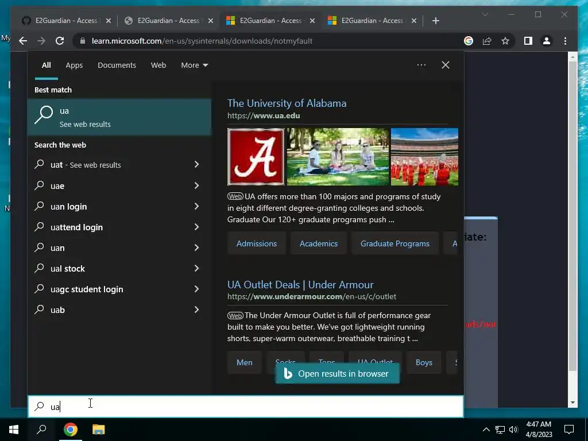
Task: Click the search box containing 'ua'
Action: point(246,407)
